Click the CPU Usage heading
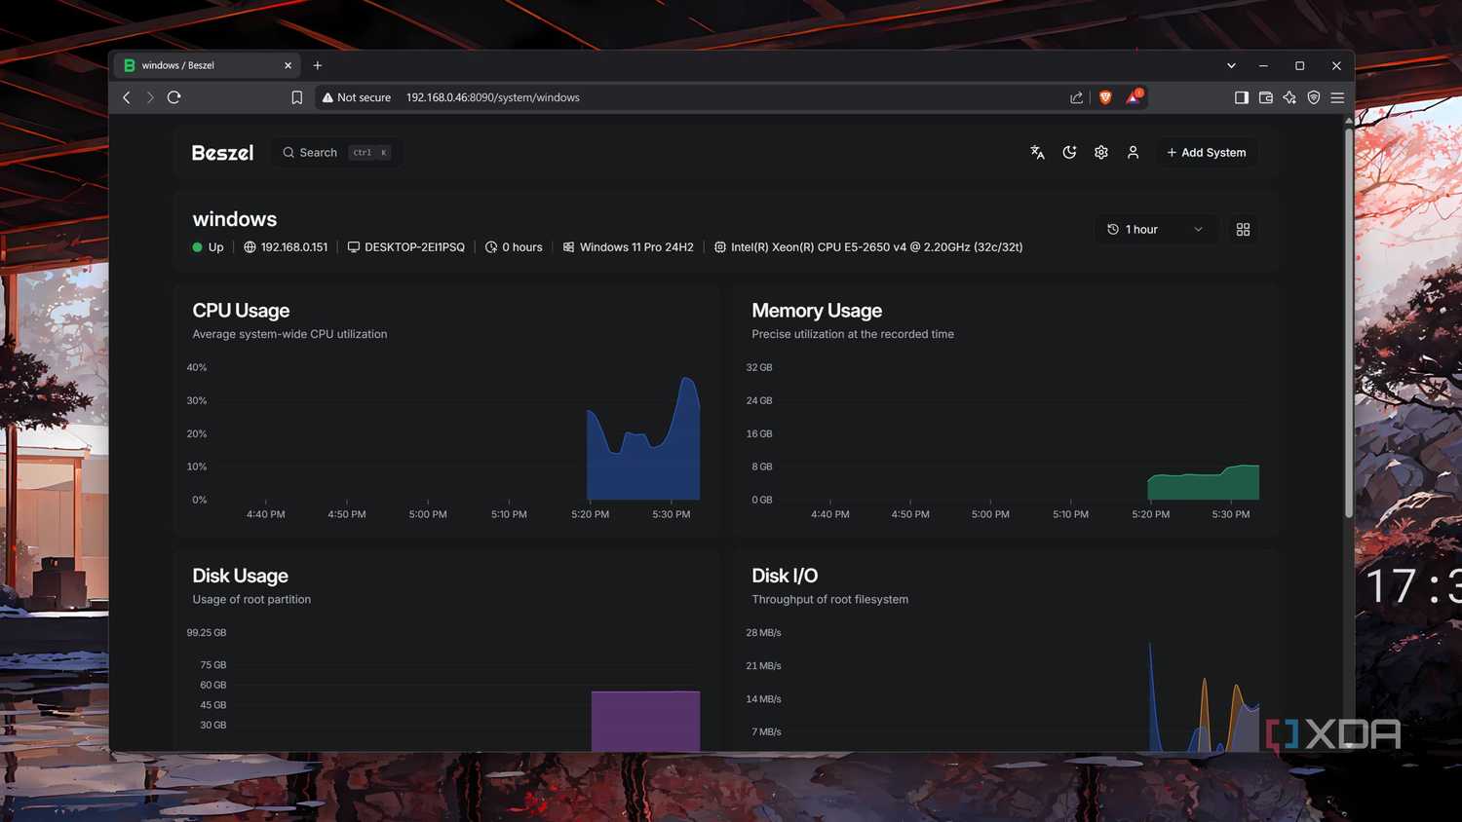This screenshot has width=1462, height=822. click(241, 311)
